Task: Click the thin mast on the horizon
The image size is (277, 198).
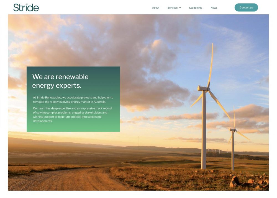Action: pos(138,143)
